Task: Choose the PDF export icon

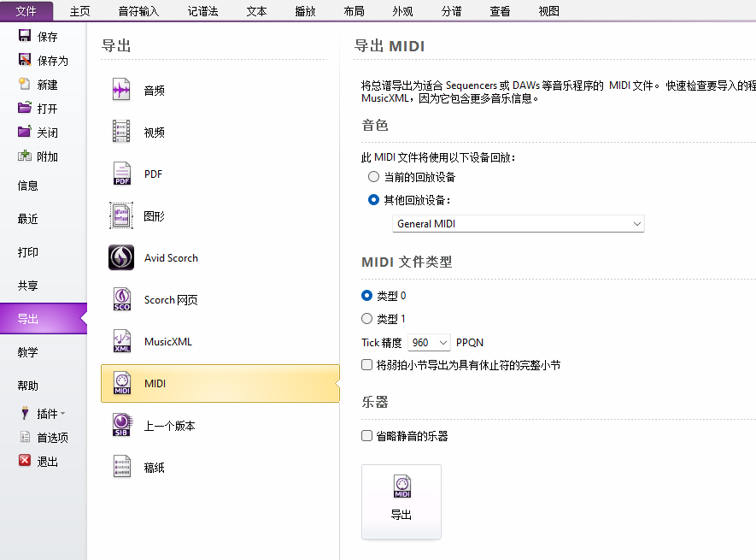Action: pos(122,174)
